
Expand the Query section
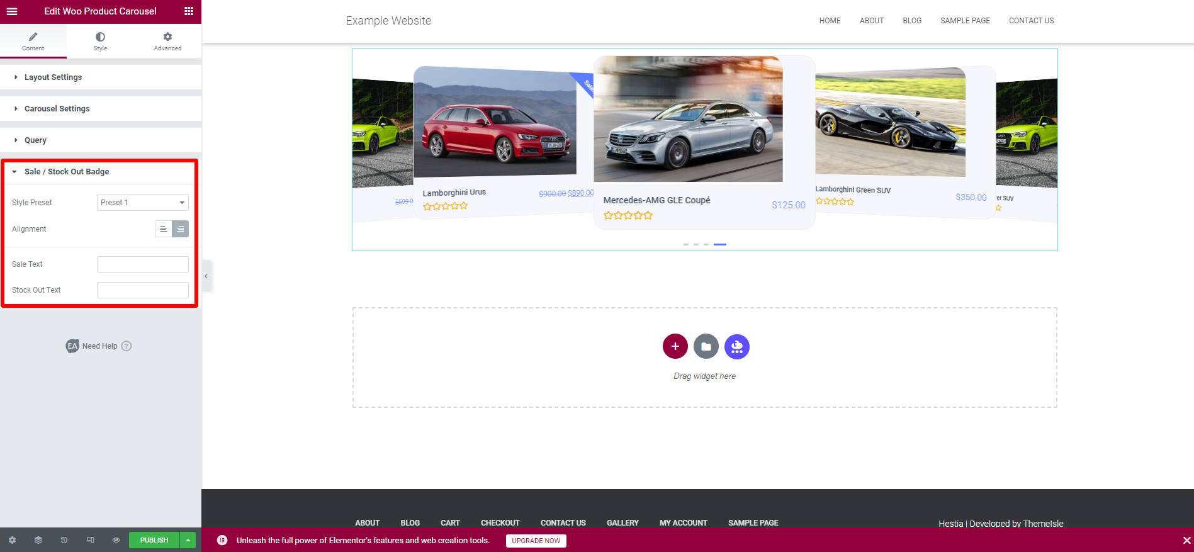[x=101, y=140]
